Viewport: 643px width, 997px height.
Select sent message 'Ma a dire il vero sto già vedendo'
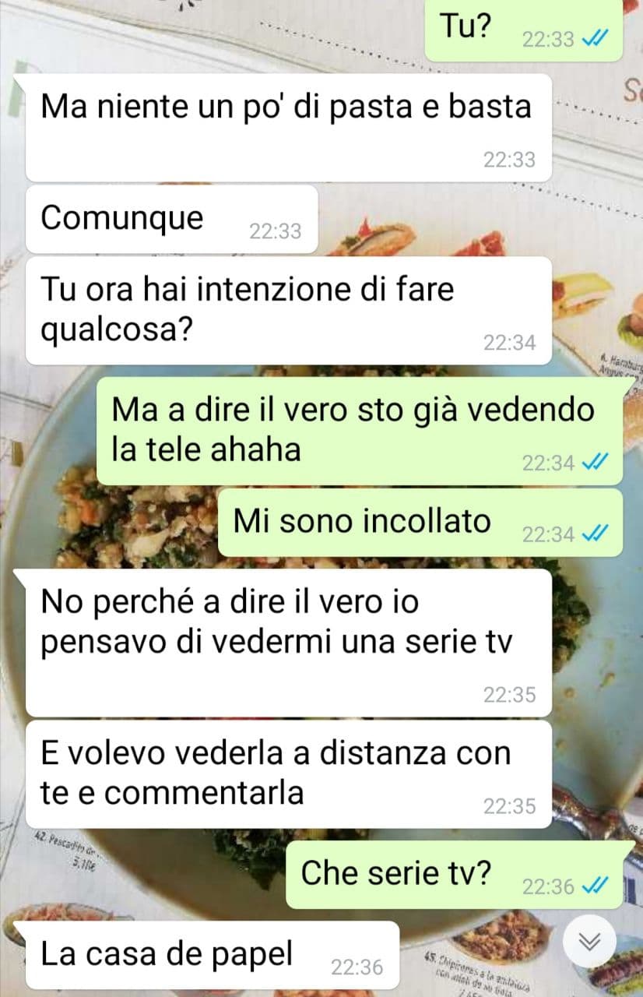tap(360, 431)
